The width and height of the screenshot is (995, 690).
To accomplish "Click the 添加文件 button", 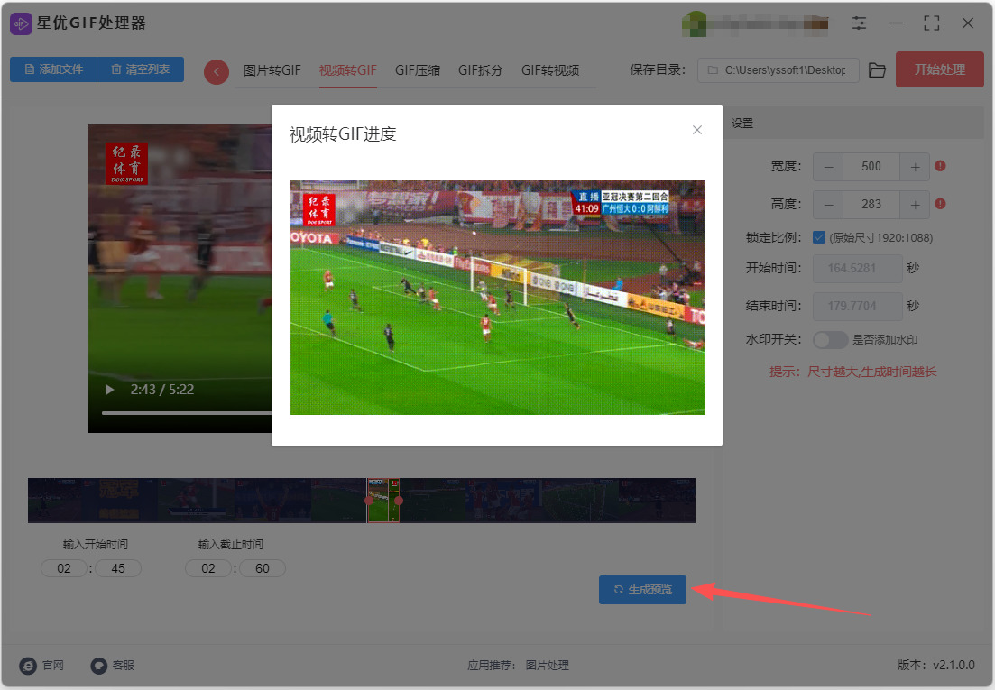I will click(53, 69).
